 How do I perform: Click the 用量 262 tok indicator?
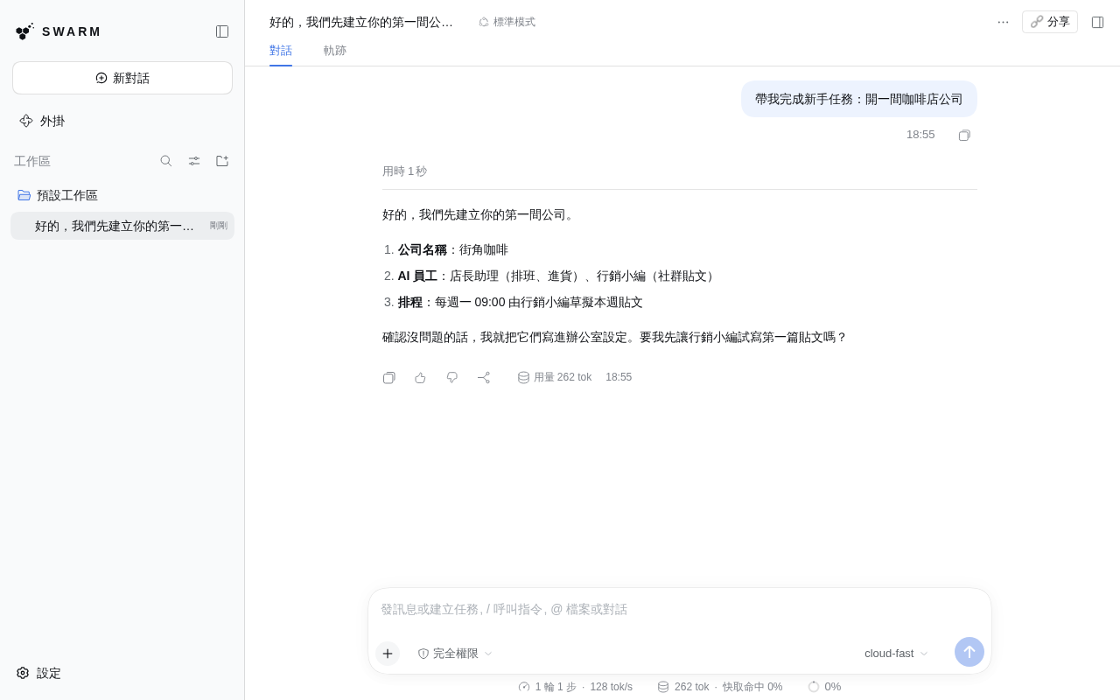(x=555, y=377)
